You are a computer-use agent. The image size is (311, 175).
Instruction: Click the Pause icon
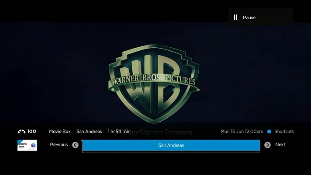[235, 17]
